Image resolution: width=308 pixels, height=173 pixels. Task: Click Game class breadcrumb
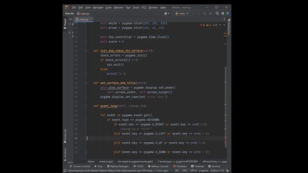point(91,161)
